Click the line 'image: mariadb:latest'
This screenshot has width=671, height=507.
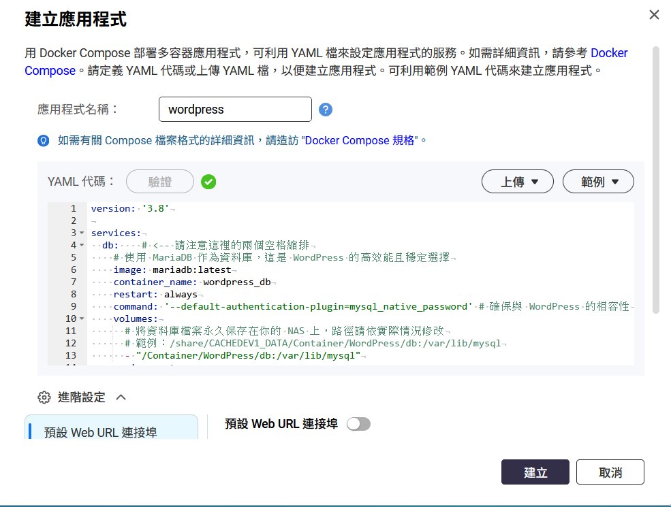(172, 269)
